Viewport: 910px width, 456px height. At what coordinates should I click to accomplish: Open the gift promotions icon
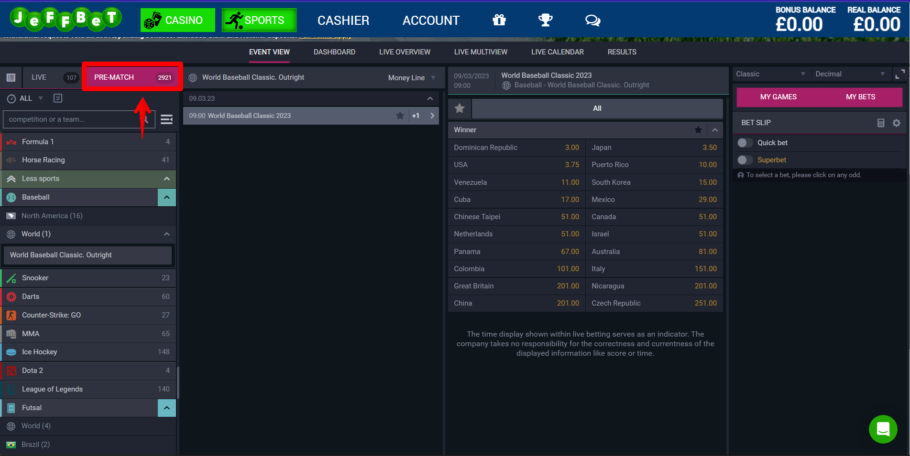499,20
